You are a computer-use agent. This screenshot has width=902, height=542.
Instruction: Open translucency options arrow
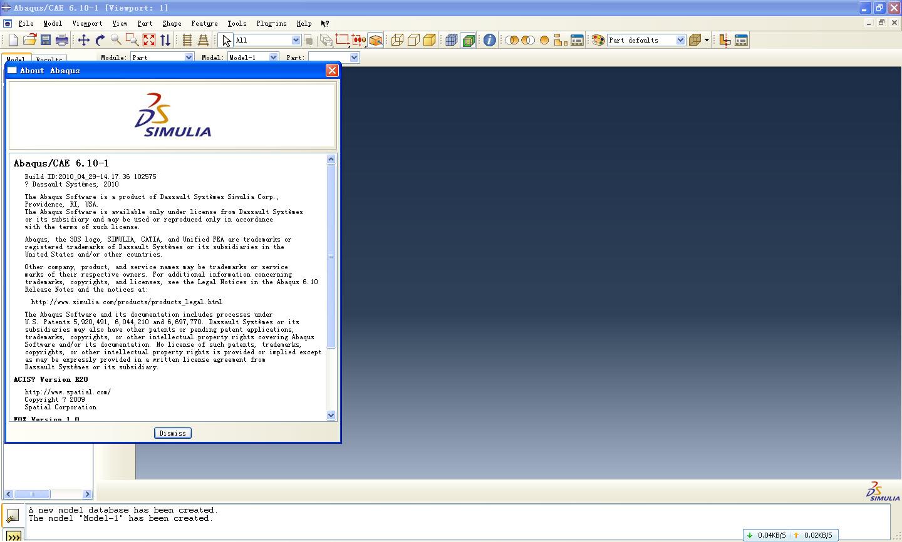[x=707, y=40]
